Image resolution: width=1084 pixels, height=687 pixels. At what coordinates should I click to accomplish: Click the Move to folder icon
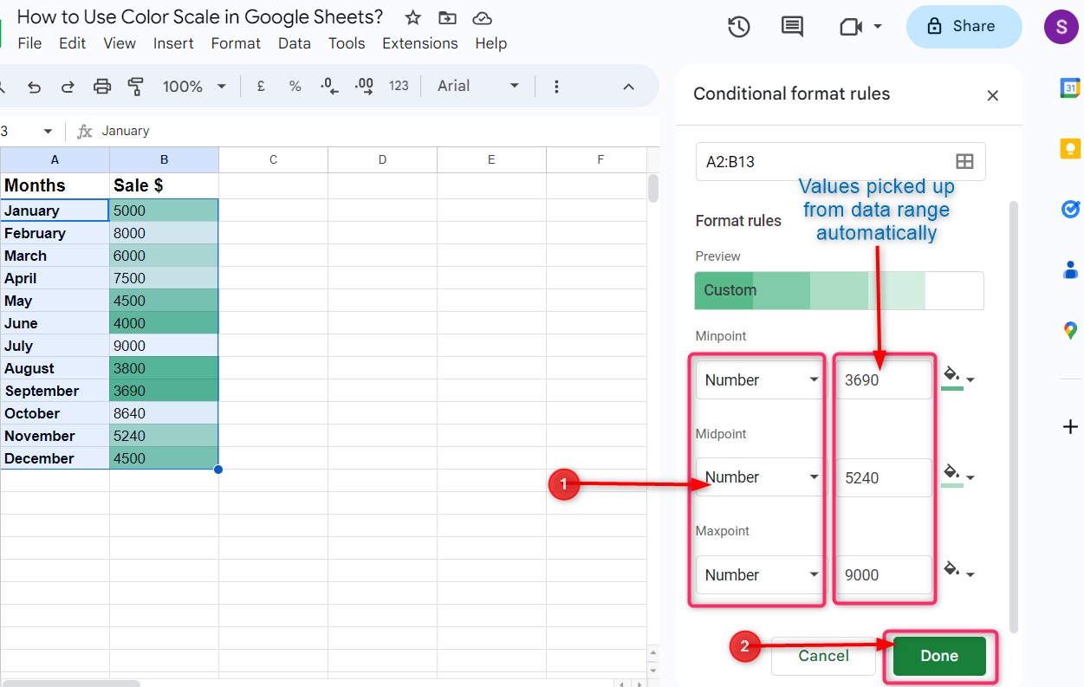(447, 17)
